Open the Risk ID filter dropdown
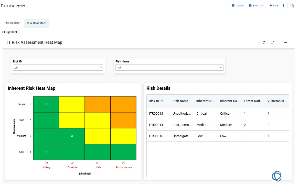297x184 pixels. click(x=58, y=68)
